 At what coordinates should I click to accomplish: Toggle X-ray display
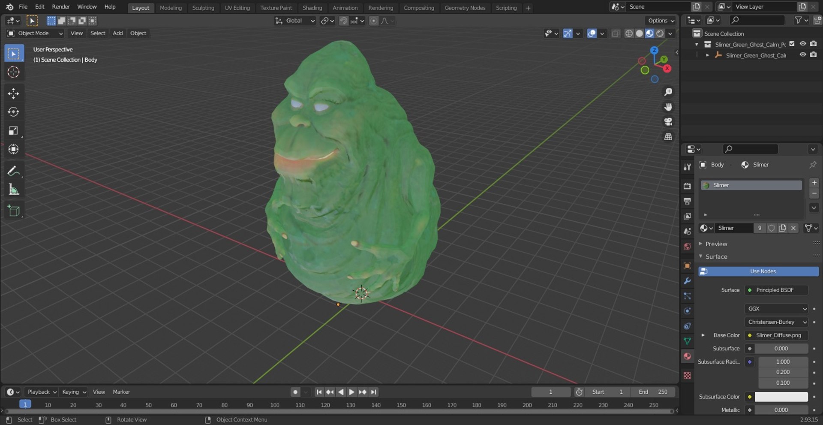click(616, 33)
